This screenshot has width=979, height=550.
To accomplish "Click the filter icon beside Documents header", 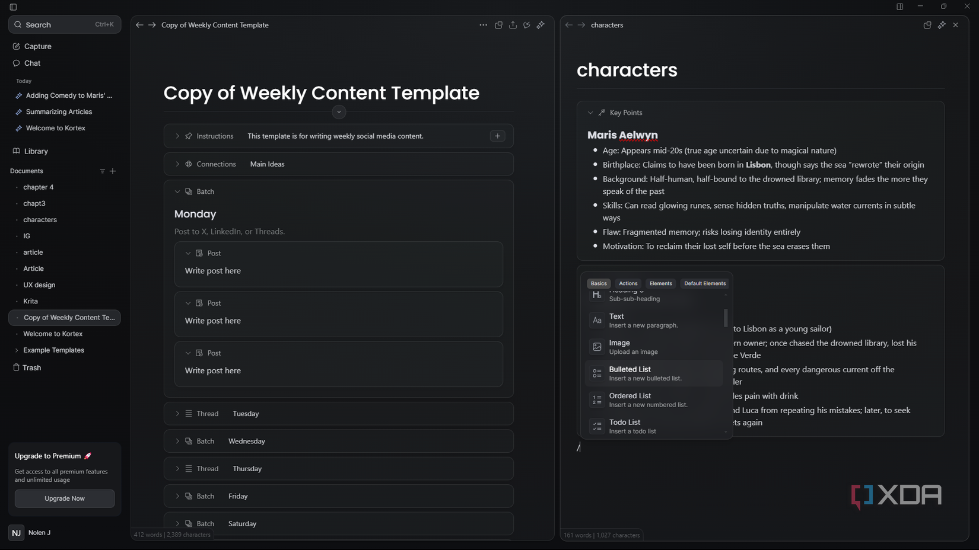I will (x=102, y=171).
